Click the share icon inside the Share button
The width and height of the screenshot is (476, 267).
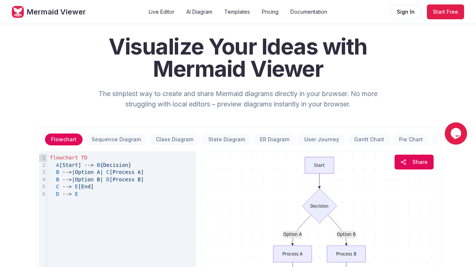coord(403,162)
